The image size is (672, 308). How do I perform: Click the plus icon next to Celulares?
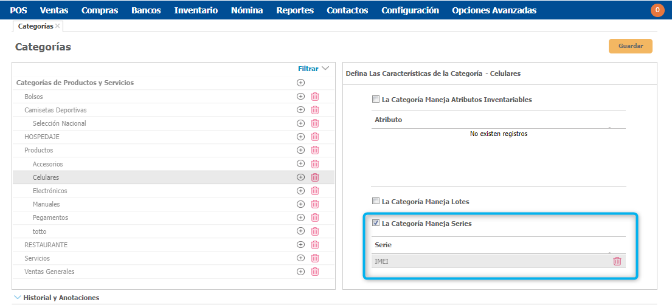300,177
